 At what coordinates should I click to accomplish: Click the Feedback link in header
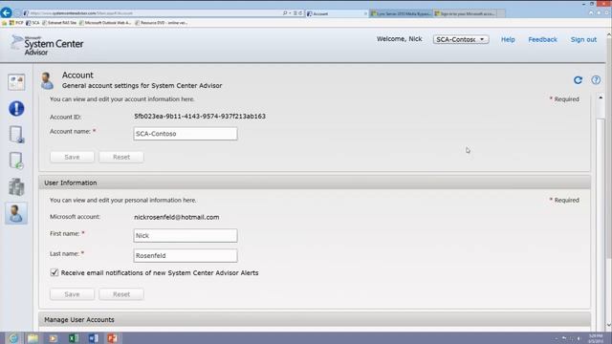pyautogui.click(x=542, y=39)
